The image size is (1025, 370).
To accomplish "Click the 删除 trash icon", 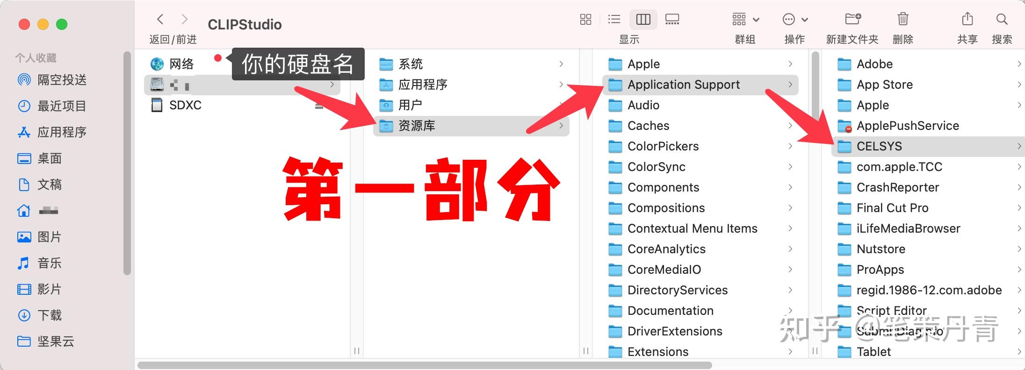I will pyautogui.click(x=902, y=19).
